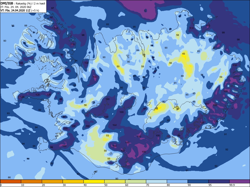
Task: Click the 'IT: Fös. 24. 04. 2020 06Z' line
Action: click(16, 7)
